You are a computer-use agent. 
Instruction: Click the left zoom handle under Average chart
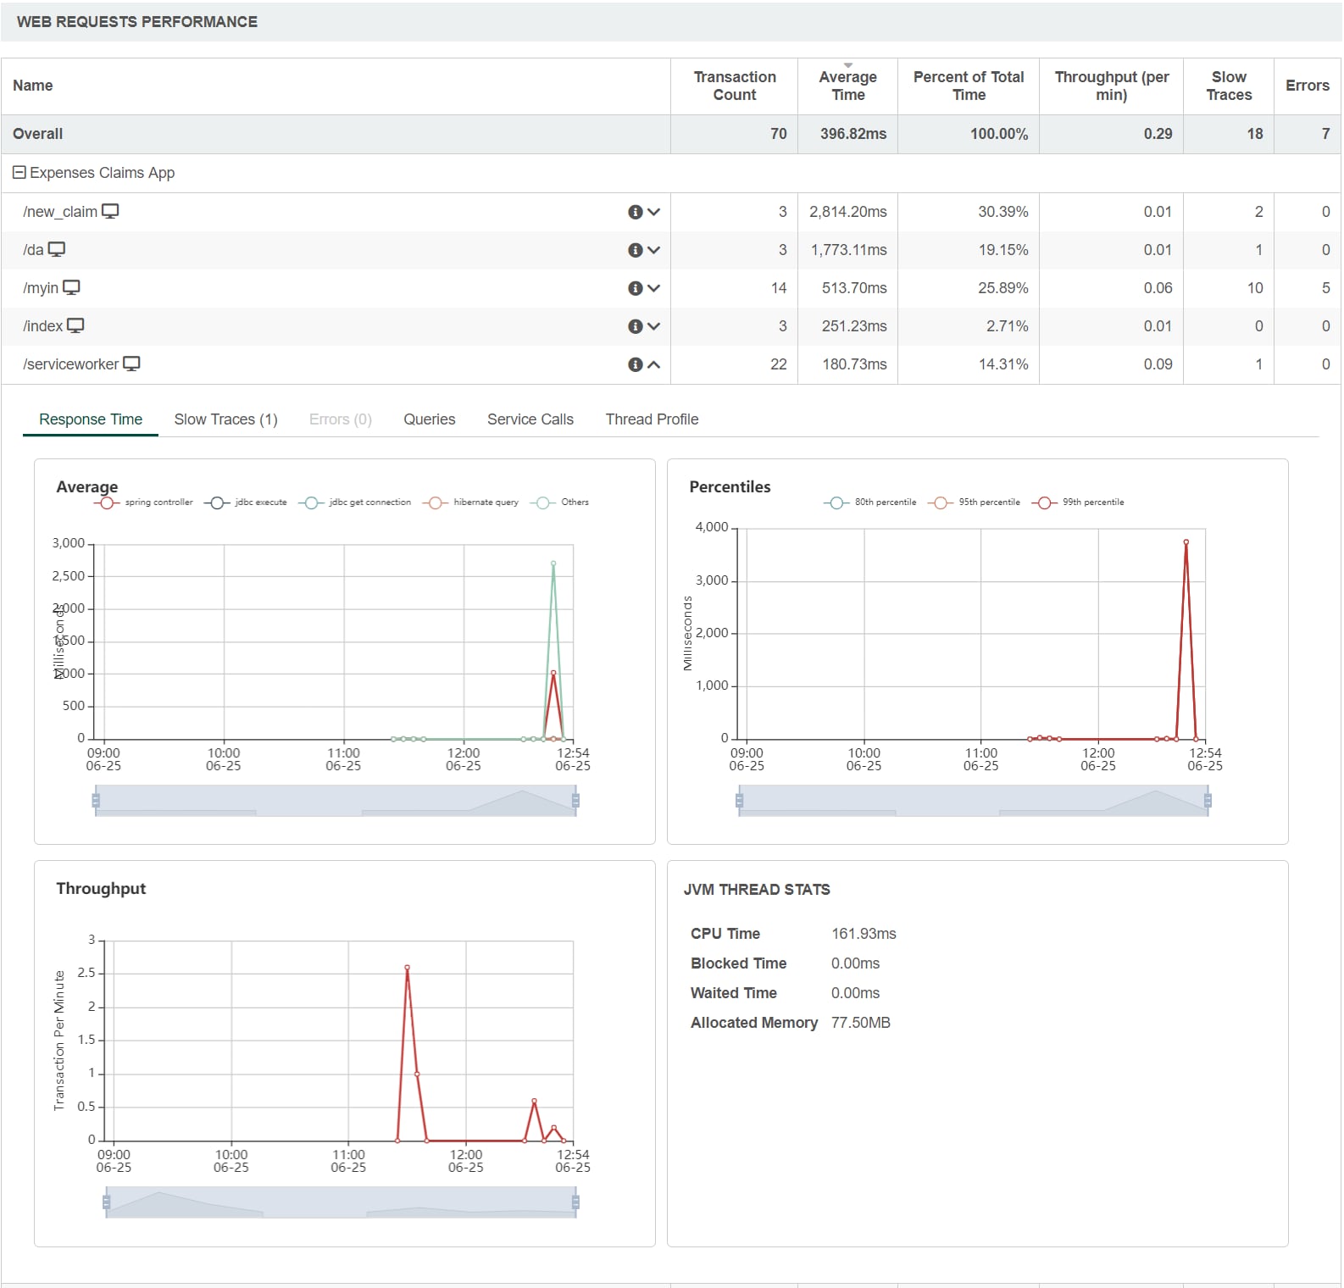pyautogui.click(x=96, y=800)
